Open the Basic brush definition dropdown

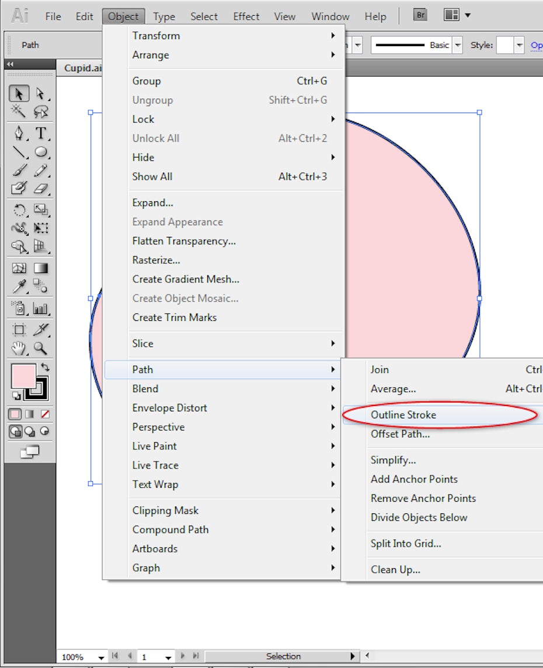pos(458,45)
